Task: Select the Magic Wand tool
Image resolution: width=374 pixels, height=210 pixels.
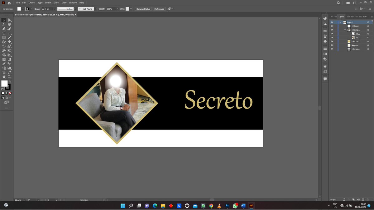Action: tap(4, 24)
